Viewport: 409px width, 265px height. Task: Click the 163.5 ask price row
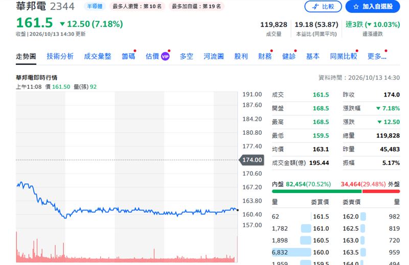click(371, 253)
